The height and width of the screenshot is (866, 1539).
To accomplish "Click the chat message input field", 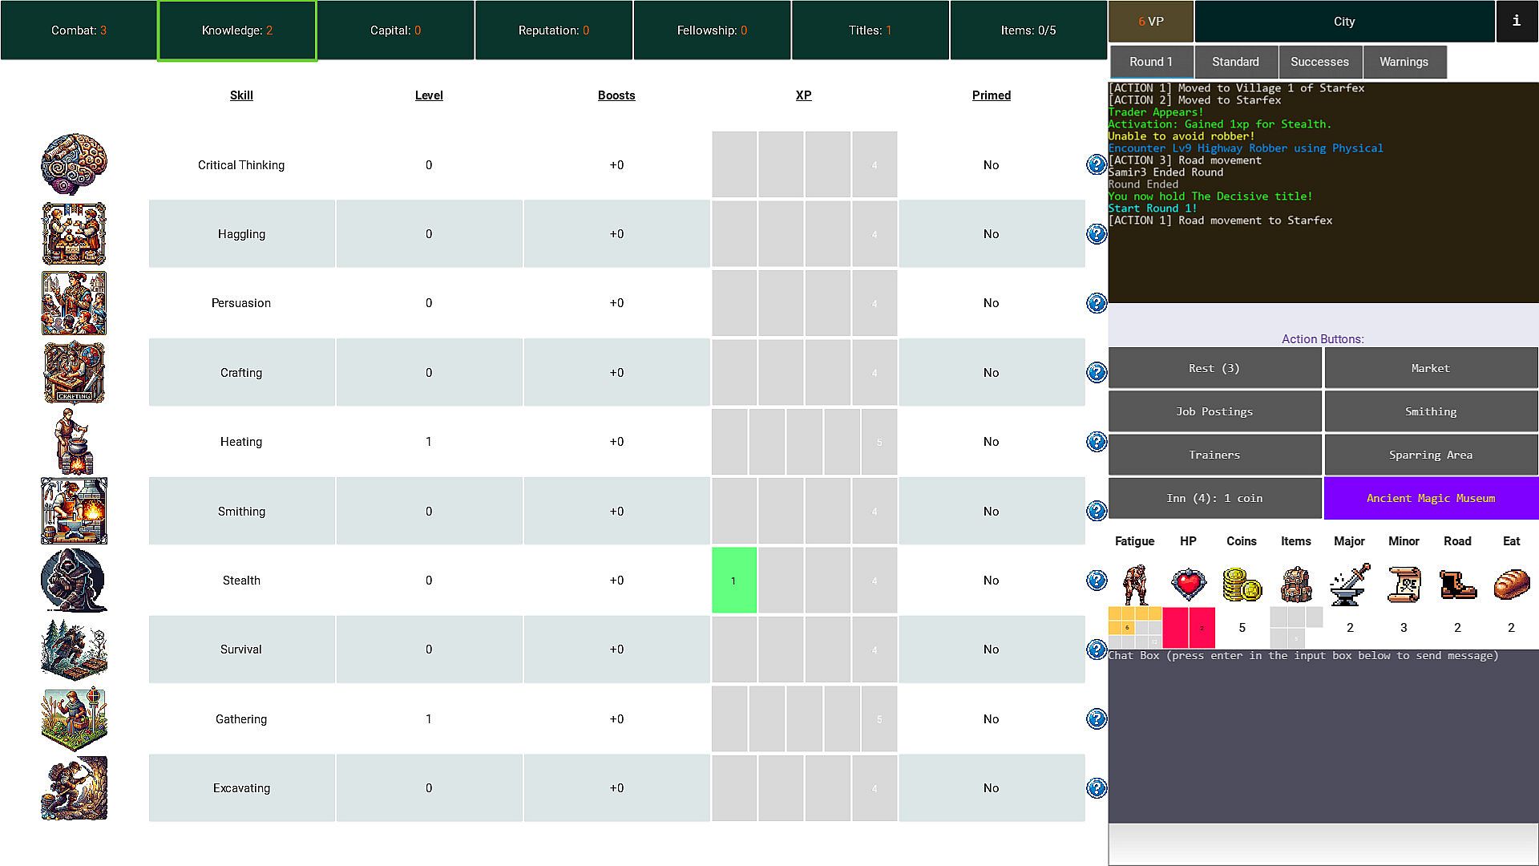I will 1323,844.
